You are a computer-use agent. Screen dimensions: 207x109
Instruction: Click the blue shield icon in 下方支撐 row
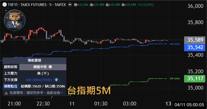57,80
